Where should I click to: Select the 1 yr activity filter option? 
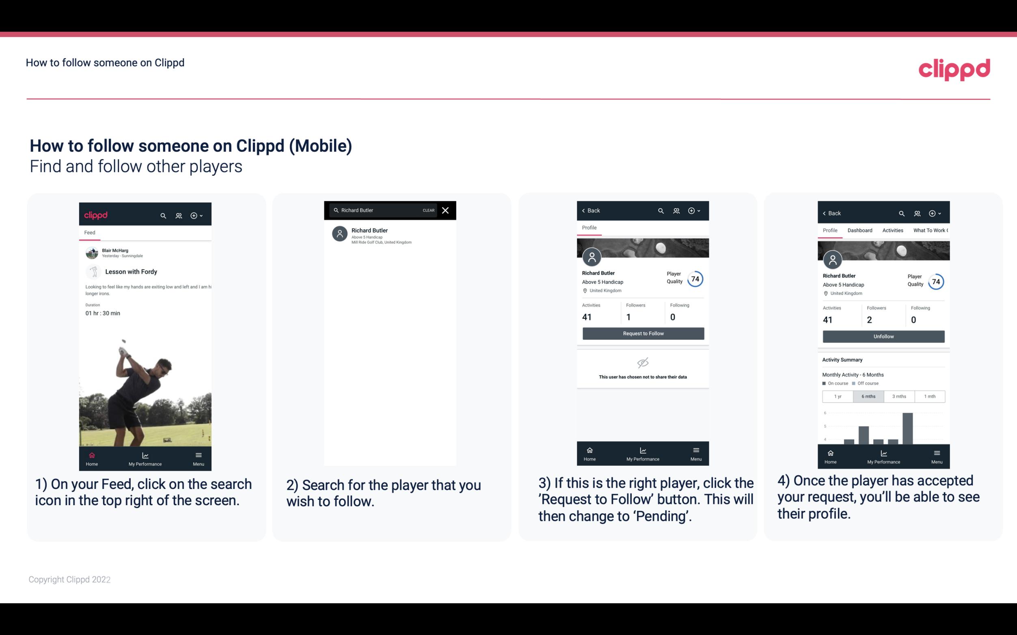coord(836,396)
